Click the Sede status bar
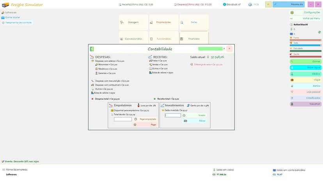Image resolution: width=323 pixels, height=181 pixels. click(305, 45)
